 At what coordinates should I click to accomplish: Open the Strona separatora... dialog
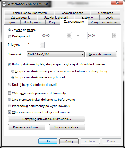pyautogui.click(x=67, y=127)
